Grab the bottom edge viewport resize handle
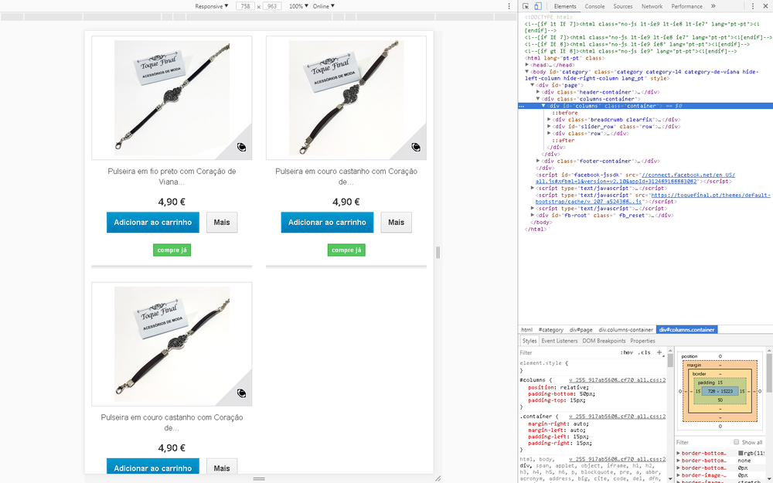The height and width of the screenshot is (483, 773). click(259, 478)
